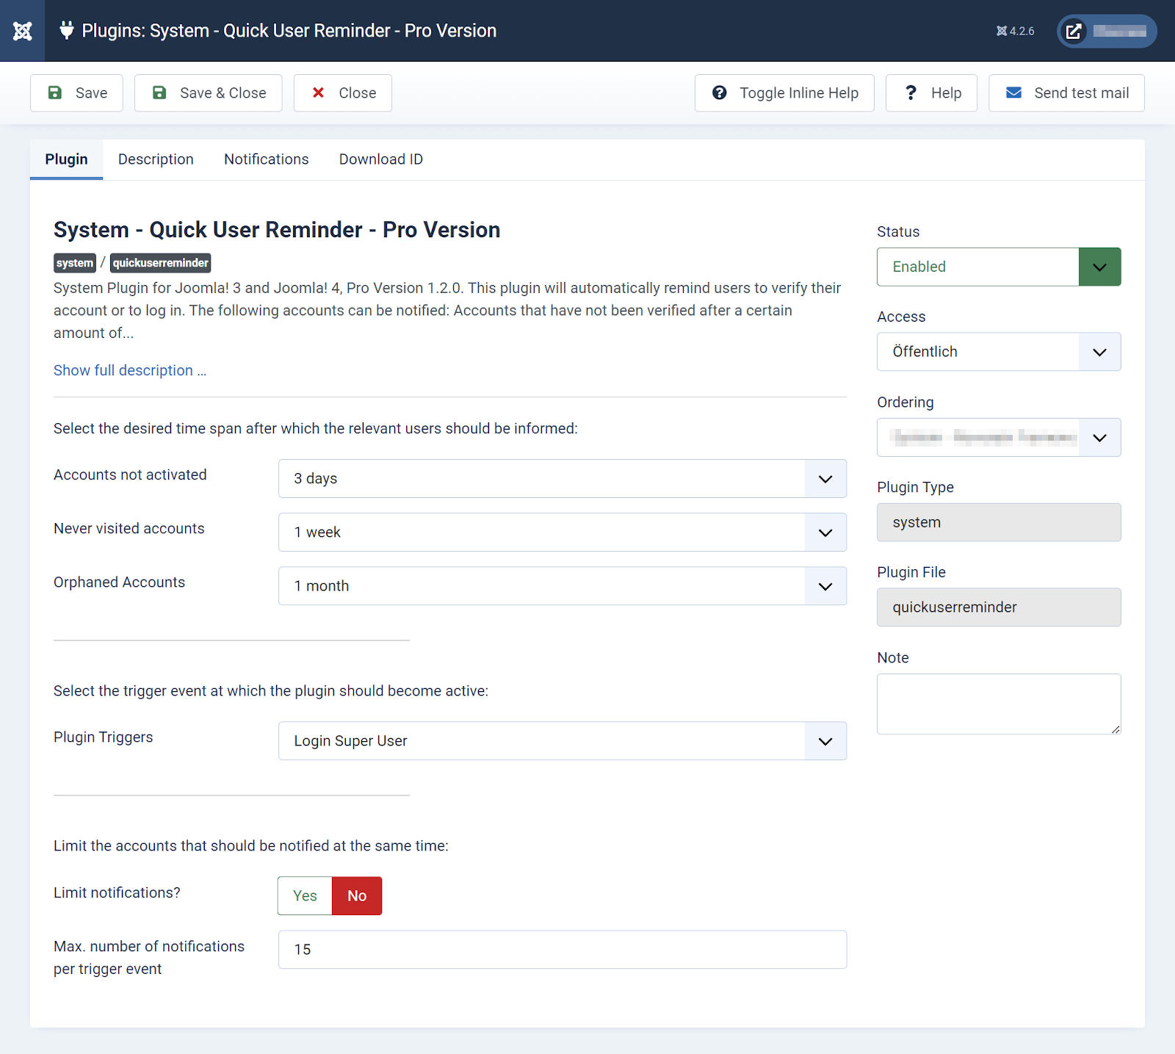Click the plugin heading text
The image size is (1175, 1054).
pyautogui.click(x=277, y=230)
